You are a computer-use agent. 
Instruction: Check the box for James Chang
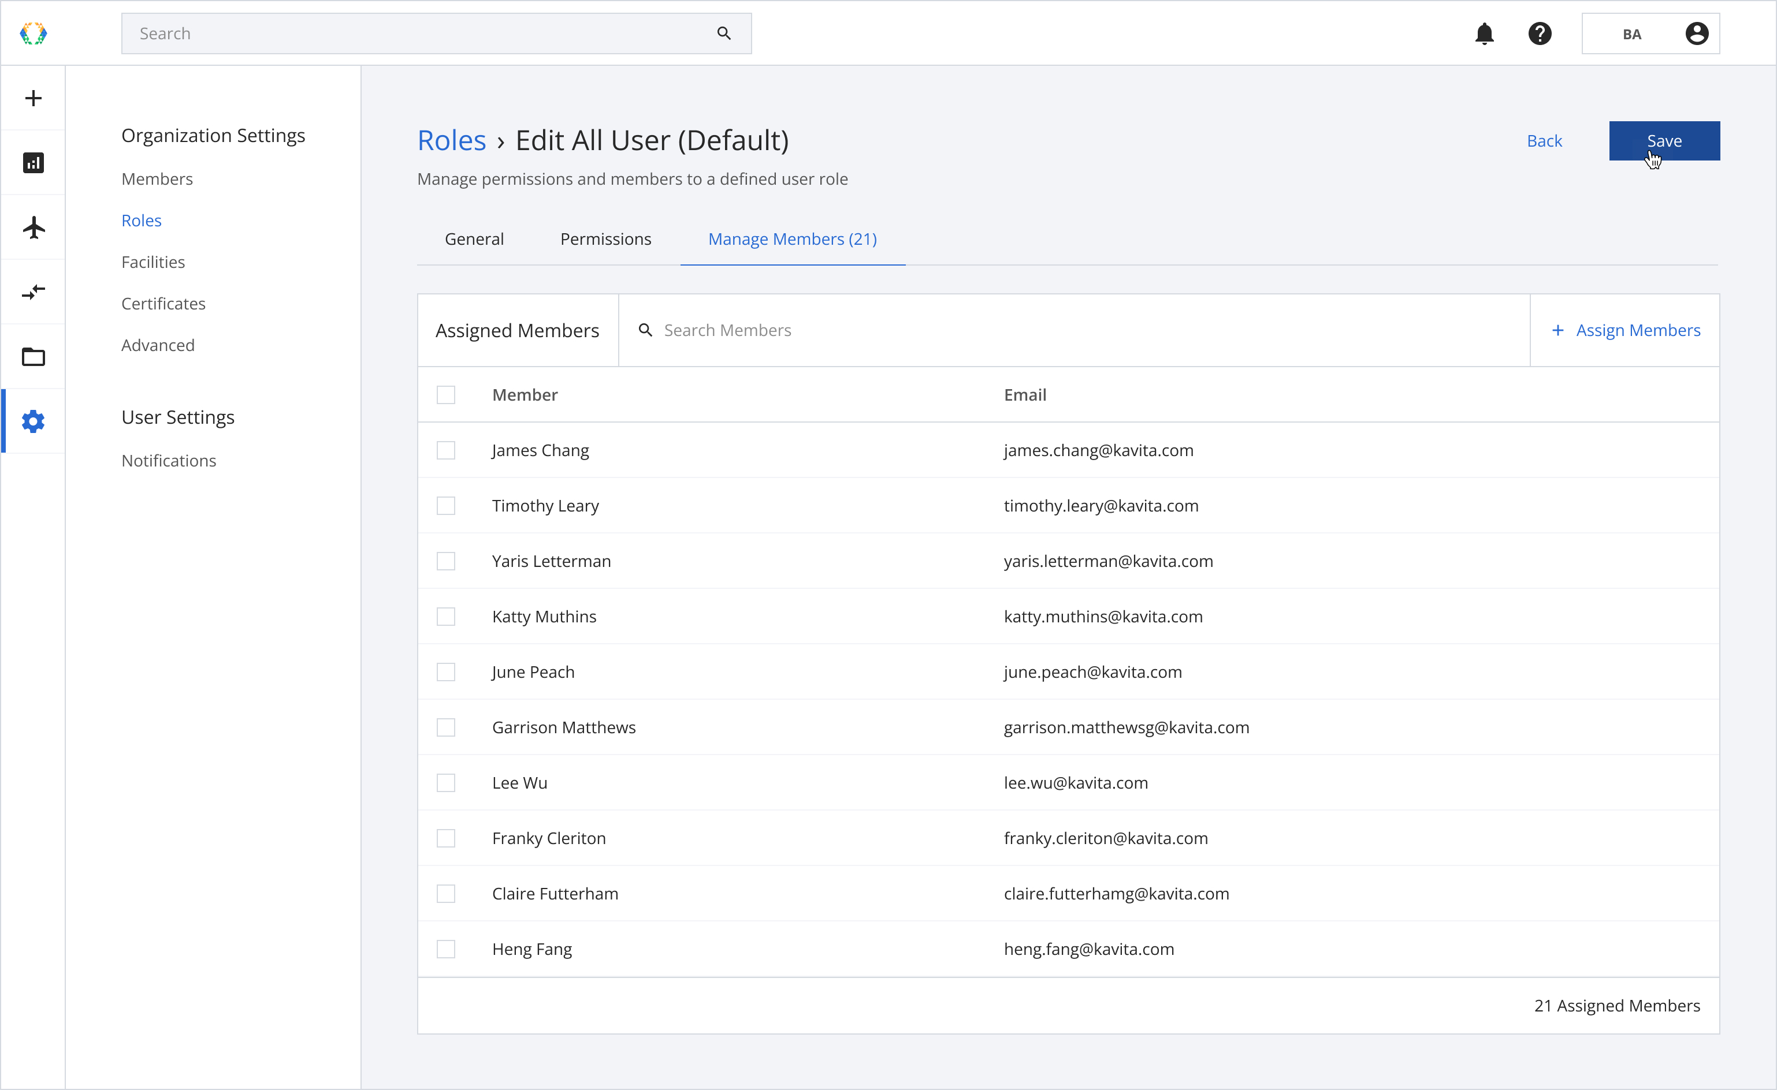[x=445, y=450]
